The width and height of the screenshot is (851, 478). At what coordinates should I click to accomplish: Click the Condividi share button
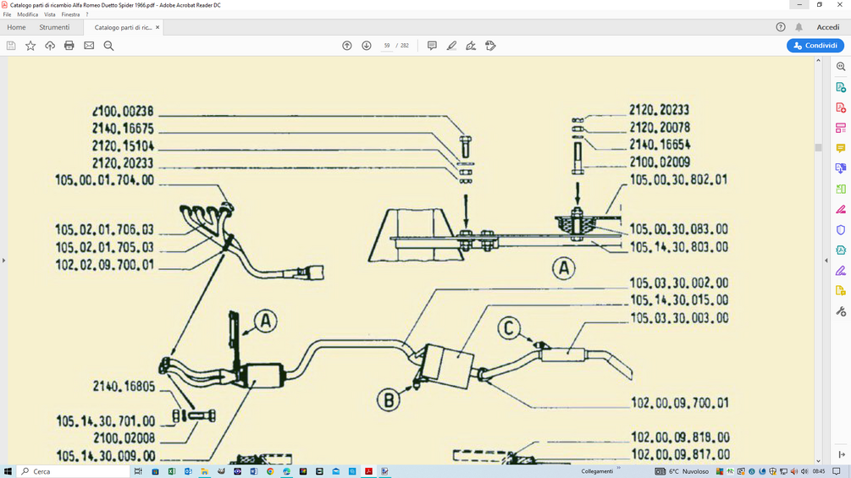point(815,46)
